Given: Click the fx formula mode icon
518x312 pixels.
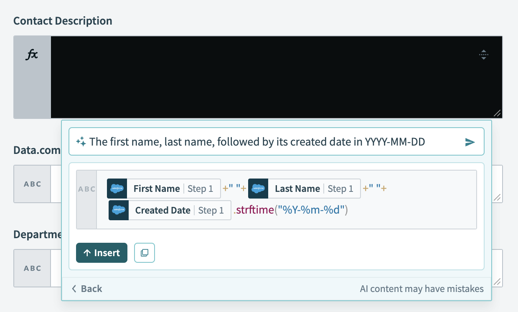Looking at the screenshot, I should (32, 55).
